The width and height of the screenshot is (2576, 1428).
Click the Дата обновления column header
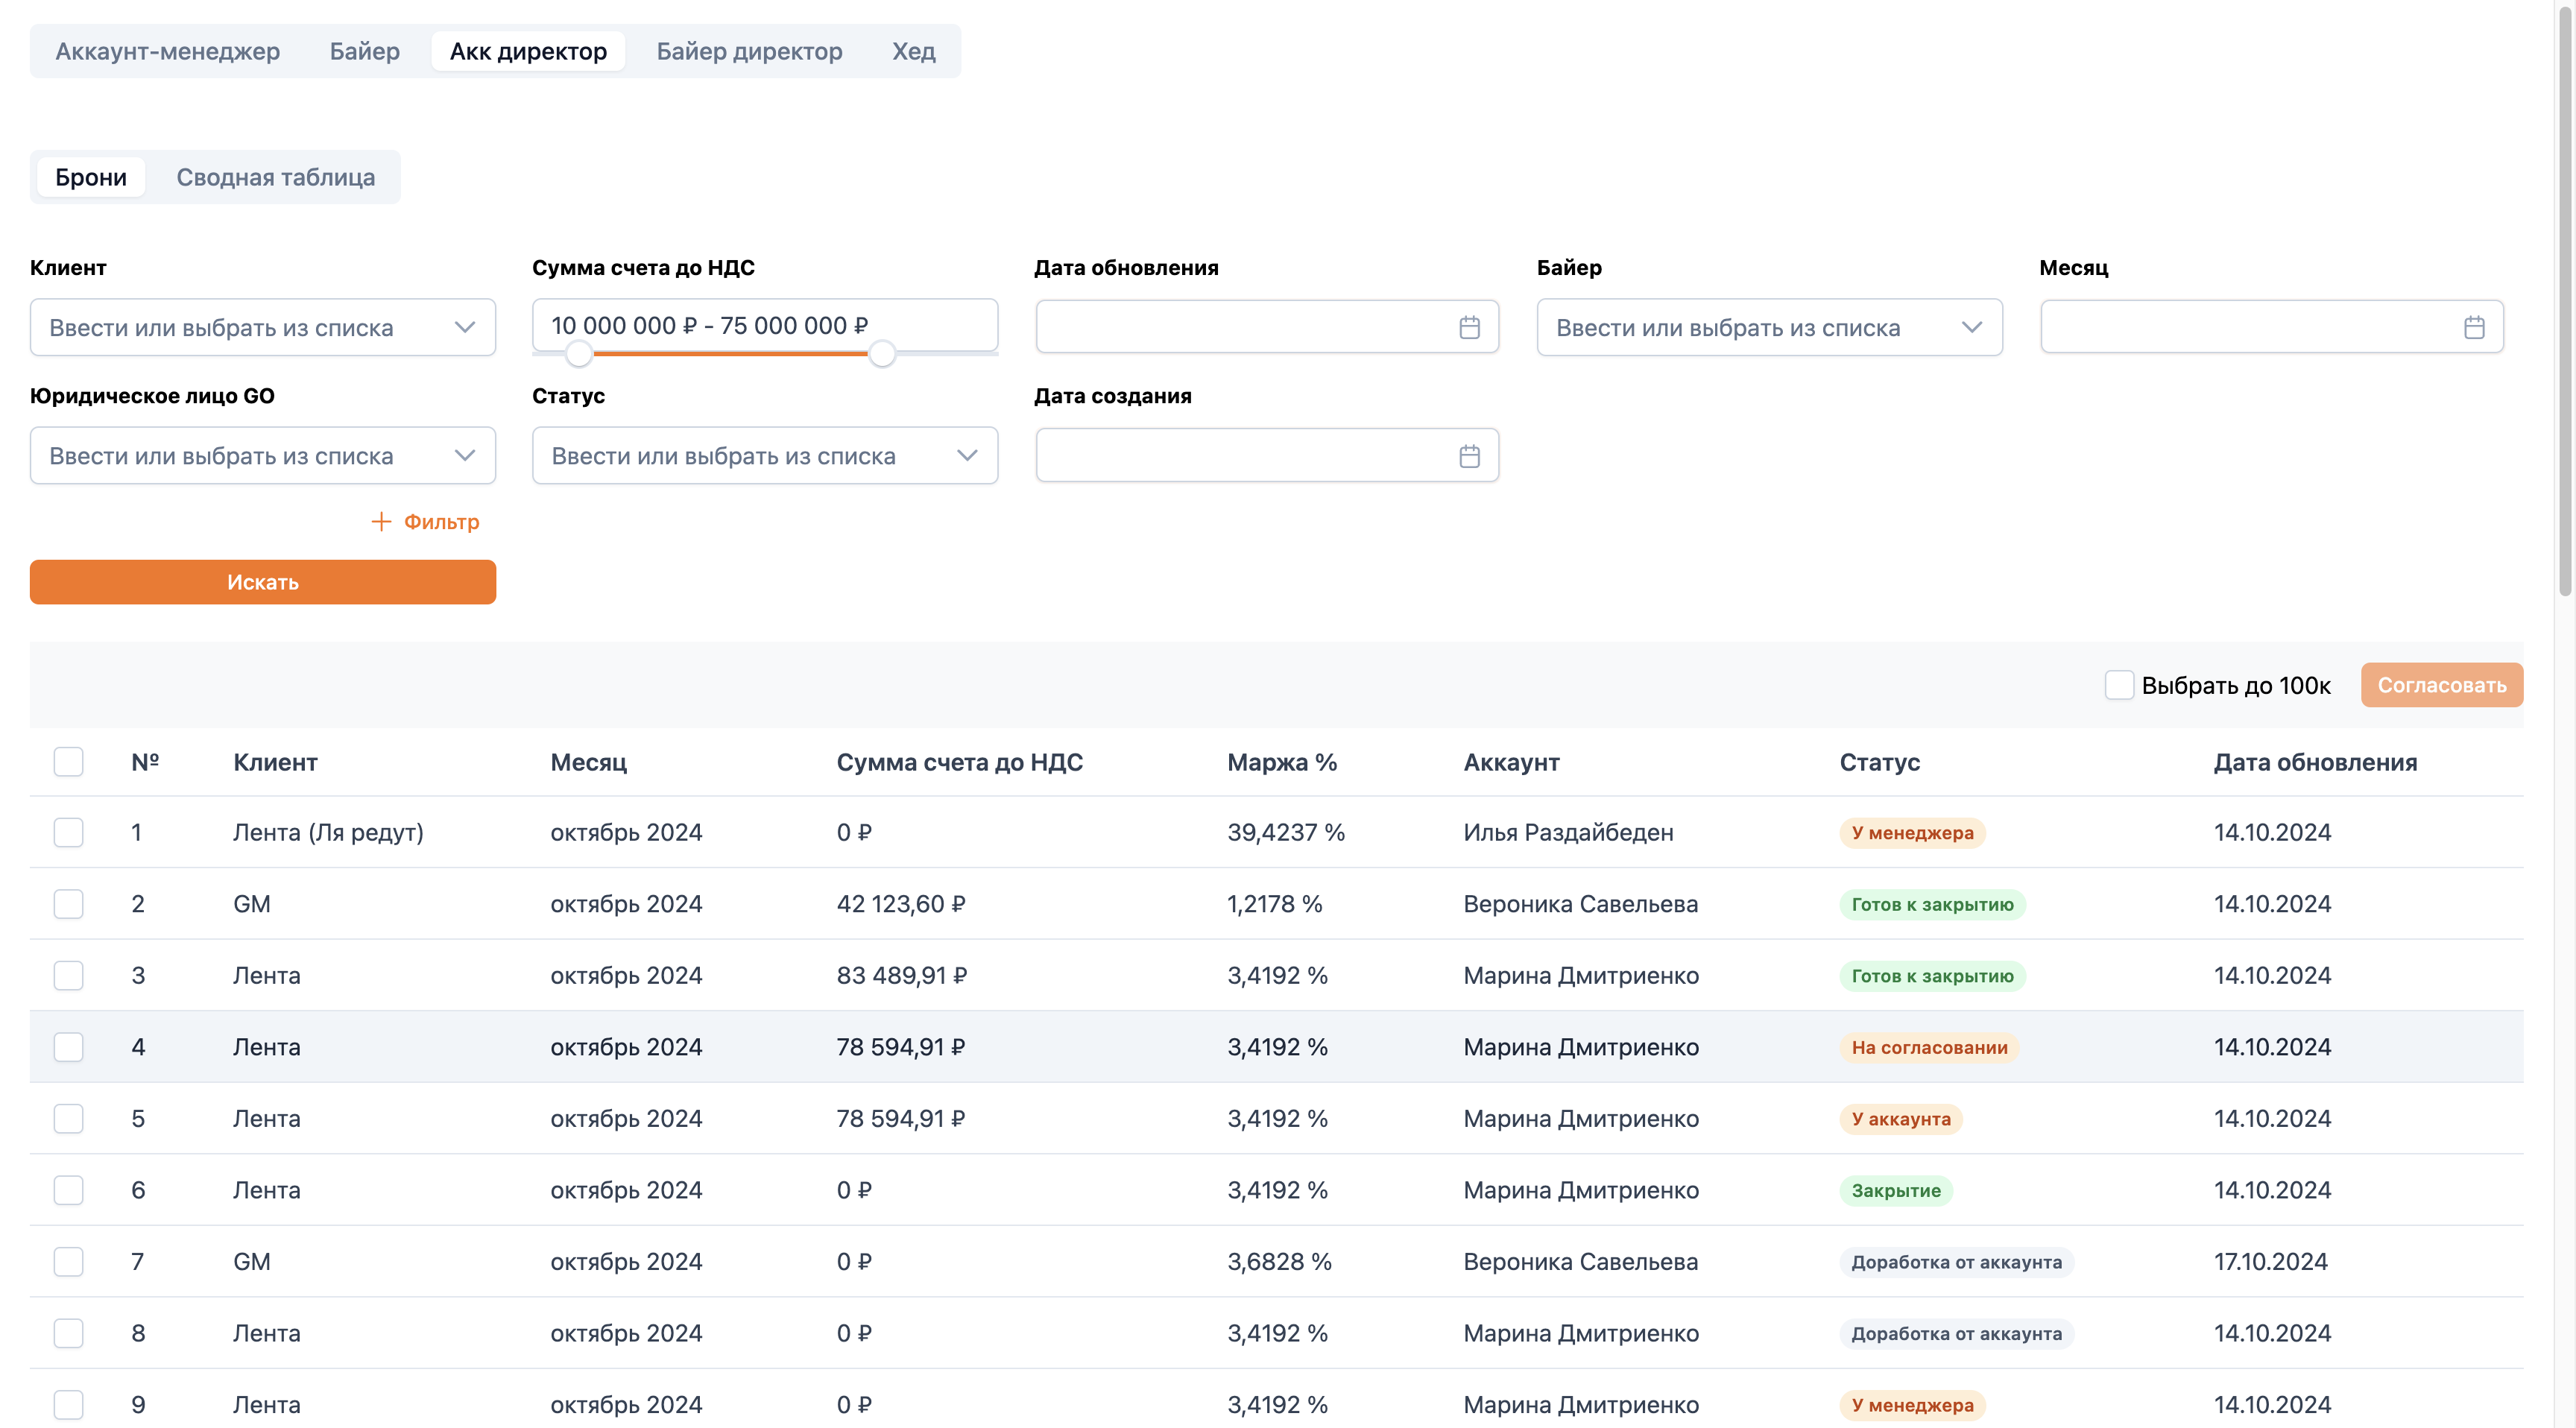(2315, 762)
